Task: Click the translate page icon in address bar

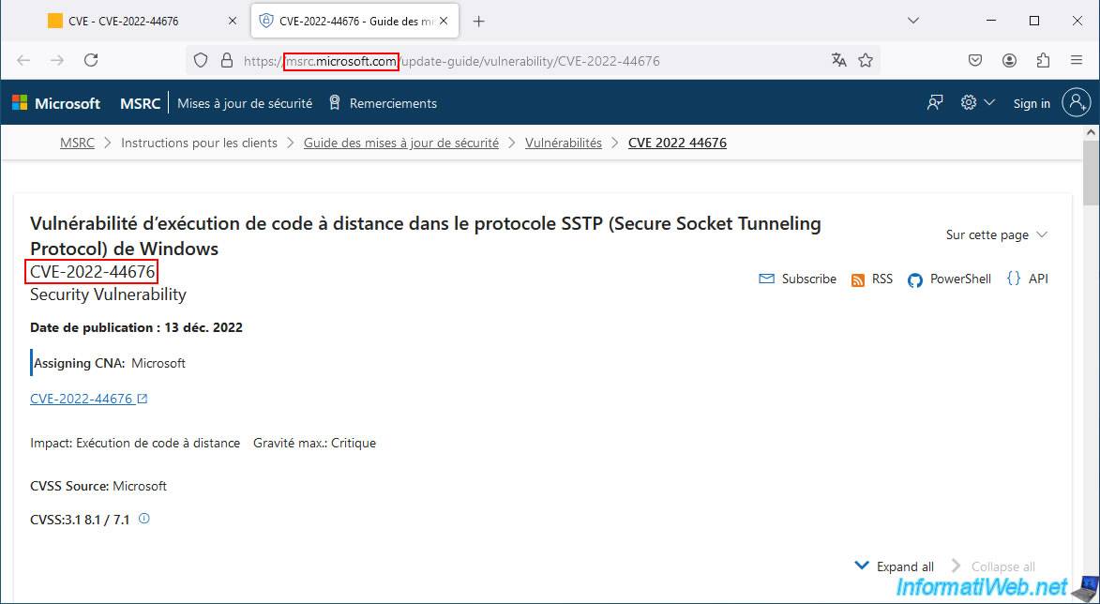Action: point(838,60)
